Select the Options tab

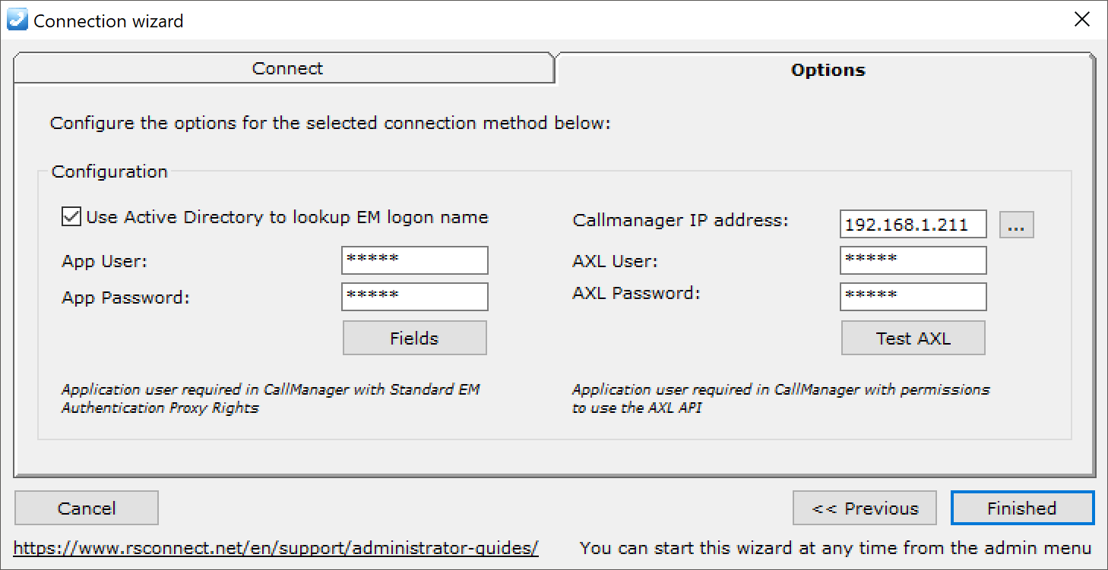pyautogui.click(x=827, y=70)
